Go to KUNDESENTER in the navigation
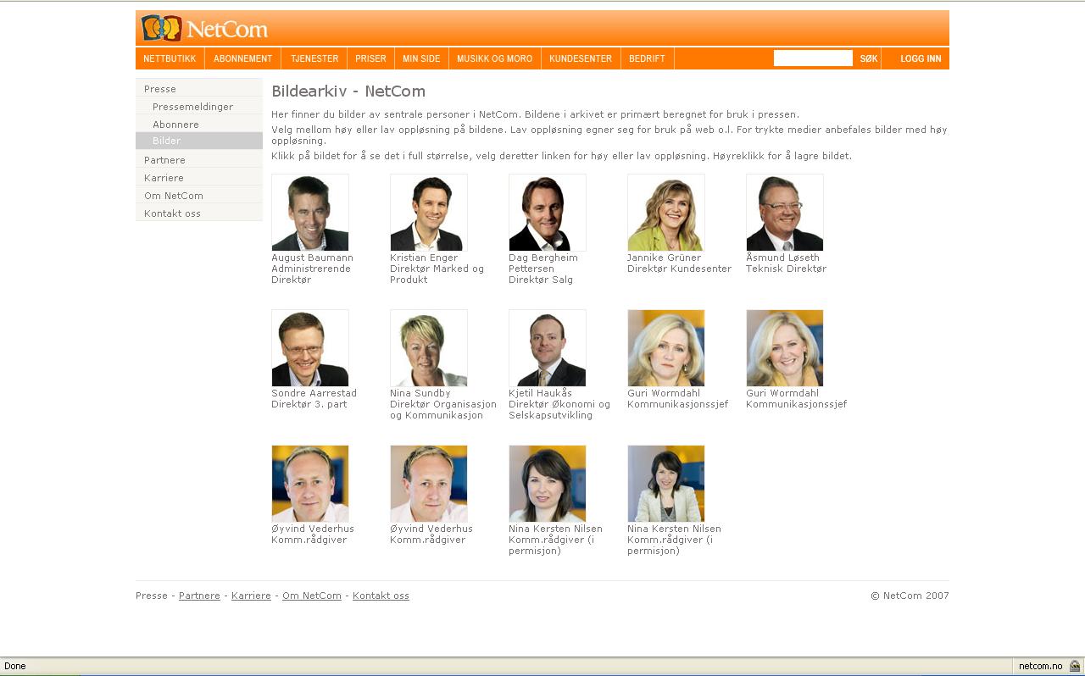The image size is (1085, 676). pos(581,58)
